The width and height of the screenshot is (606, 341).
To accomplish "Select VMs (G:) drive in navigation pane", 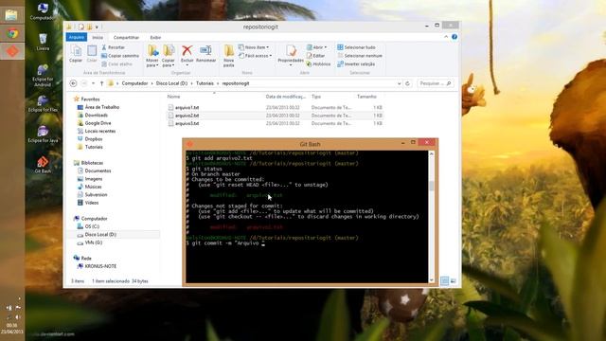I will coord(93,242).
